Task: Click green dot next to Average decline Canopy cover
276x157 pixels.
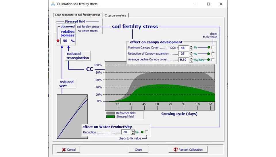Action: [209, 60]
